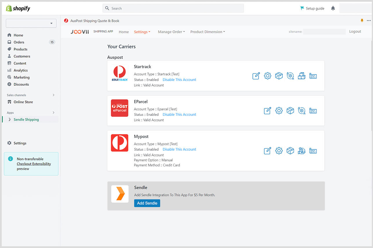Image resolution: width=373 pixels, height=248 pixels.
Task: Click the Add Sendle button
Action: click(147, 203)
